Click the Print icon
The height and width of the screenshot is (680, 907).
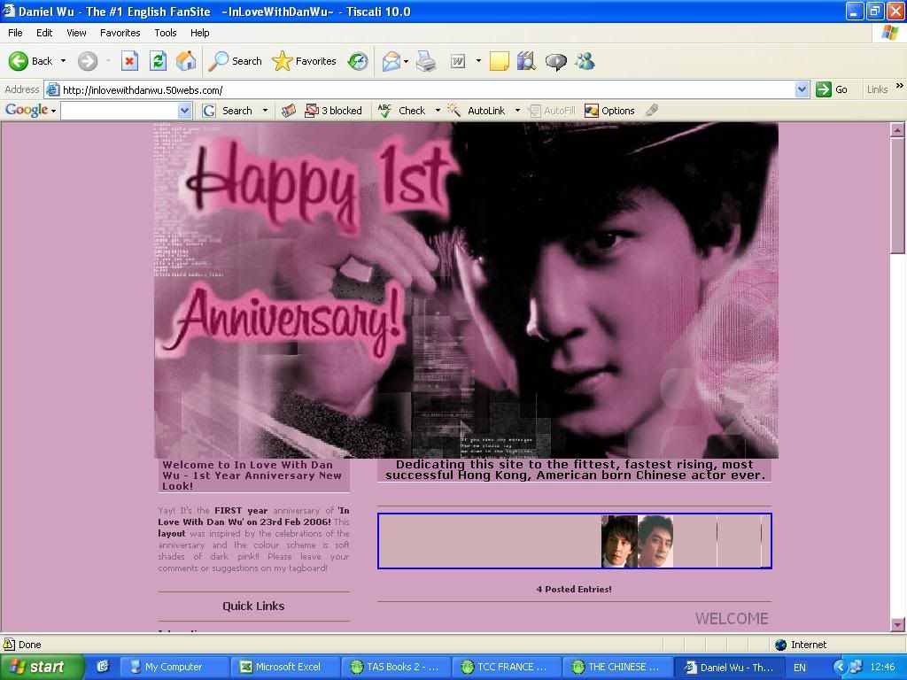(426, 61)
